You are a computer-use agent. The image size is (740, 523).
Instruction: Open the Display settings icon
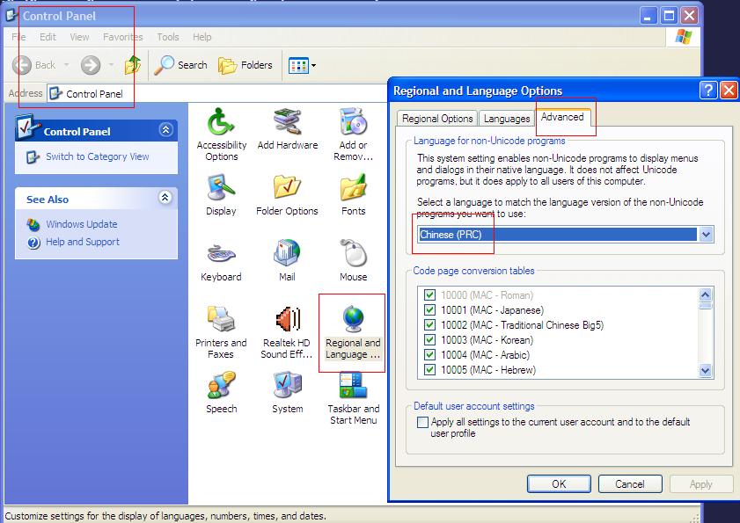pyautogui.click(x=221, y=188)
